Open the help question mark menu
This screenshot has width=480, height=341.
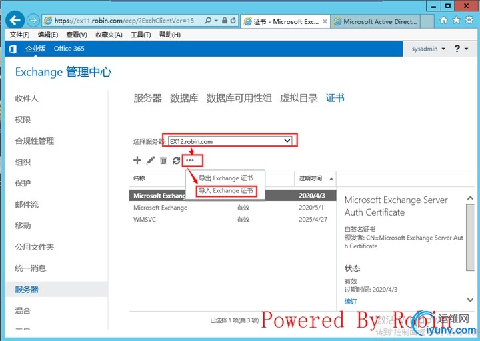point(461,49)
